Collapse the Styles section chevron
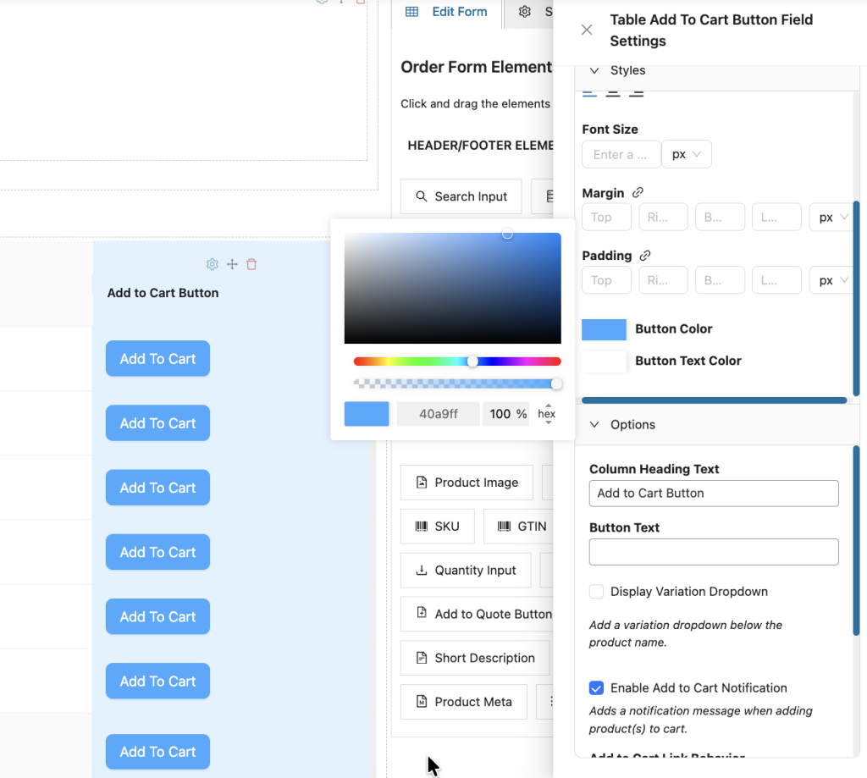This screenshot has width=867, height=778. point(594,71)
